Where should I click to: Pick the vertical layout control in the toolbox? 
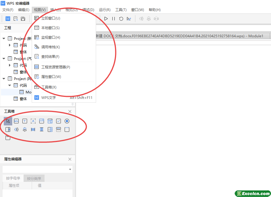(x=25, y=129)
